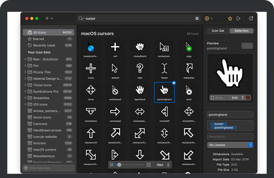Switch to the Selection tab
The height and width of the screenshot is (178, 274).
[x=241, y=31]
